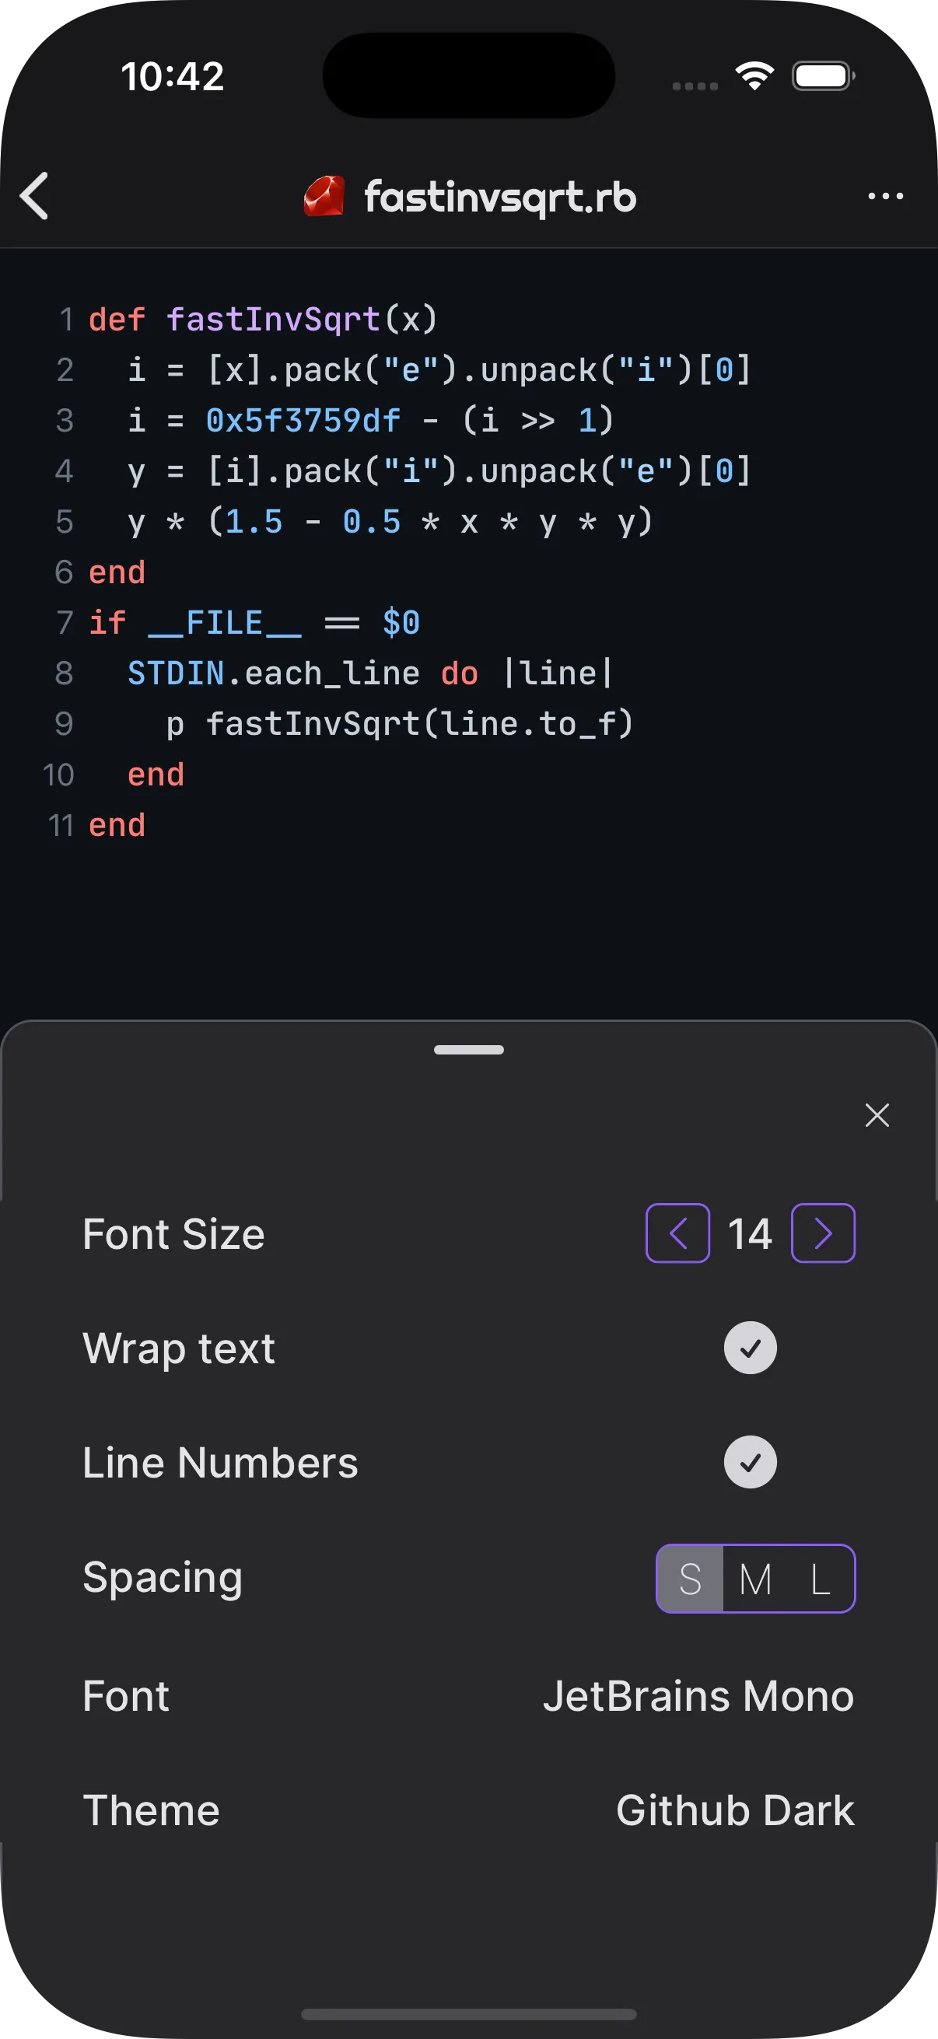The height and width of the screenshot is (2039, 938).
Task: Select M spacing option
Action: pos(755,1579)
